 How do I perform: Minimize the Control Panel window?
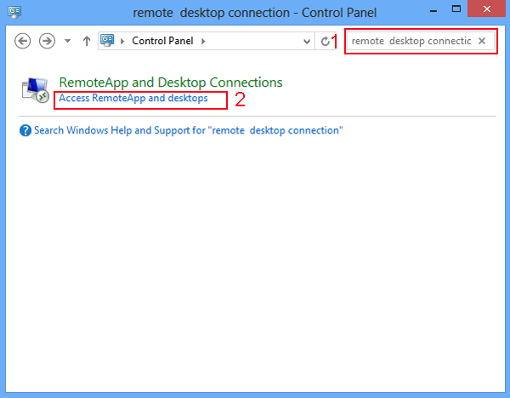[433, 10]
